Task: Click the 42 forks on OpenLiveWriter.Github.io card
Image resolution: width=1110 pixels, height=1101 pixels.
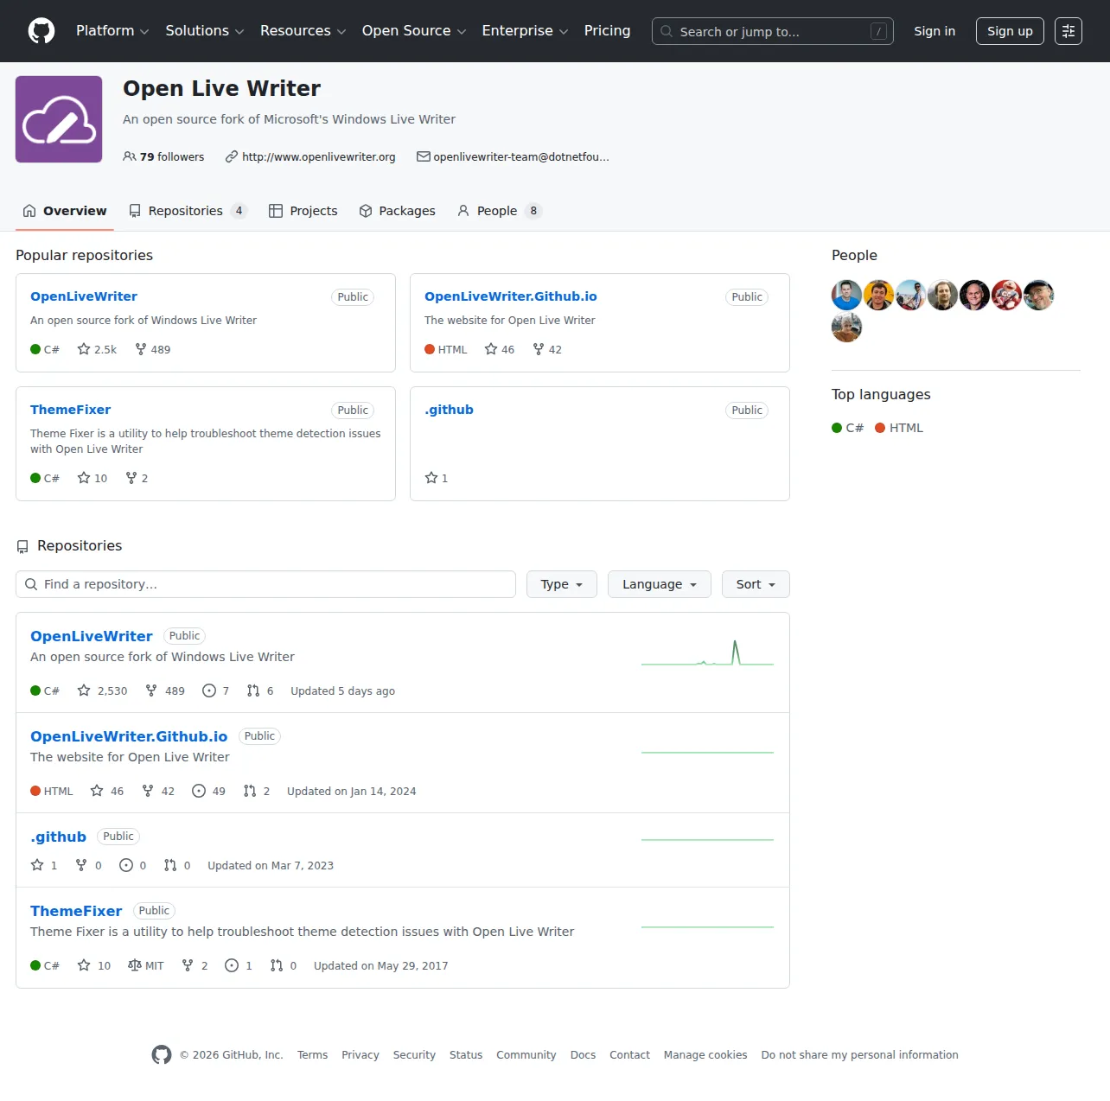Action: coord(547,349)
